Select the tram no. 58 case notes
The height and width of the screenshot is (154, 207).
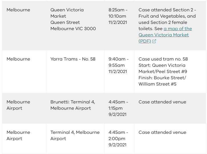click(x=163, y=72)
